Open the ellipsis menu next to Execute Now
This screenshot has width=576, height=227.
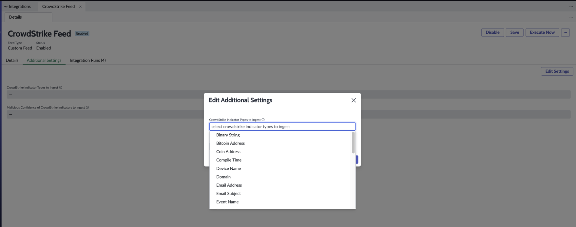[565, 32]
